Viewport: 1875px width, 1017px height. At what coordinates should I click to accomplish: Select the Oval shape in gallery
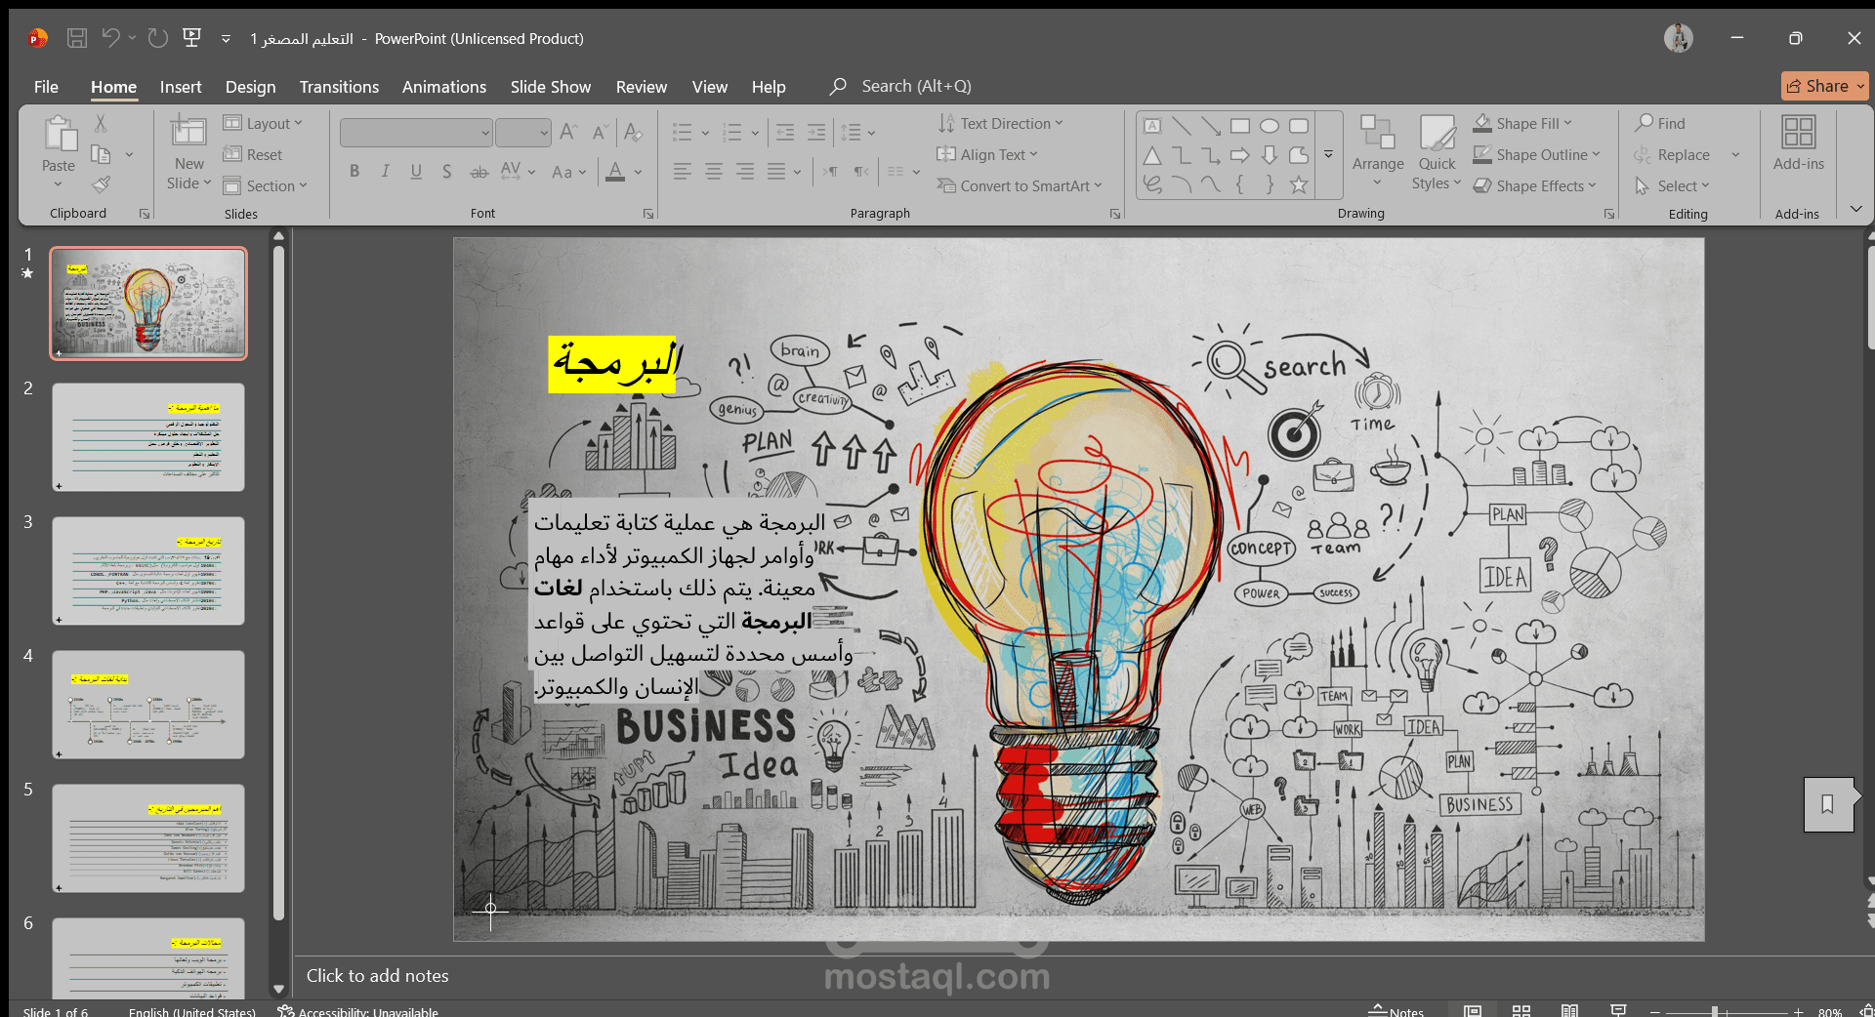coord(1270,126)
